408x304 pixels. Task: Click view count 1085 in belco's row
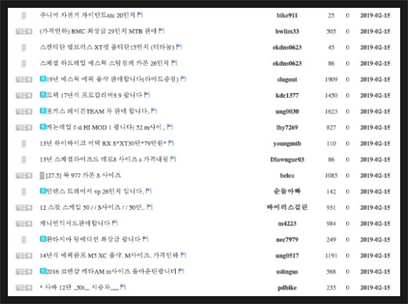tap(331, 176)
